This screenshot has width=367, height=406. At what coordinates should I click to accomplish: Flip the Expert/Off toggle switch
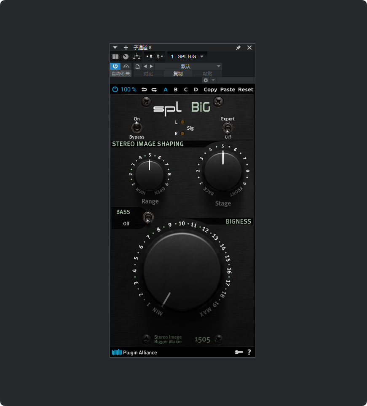point(228,128)
